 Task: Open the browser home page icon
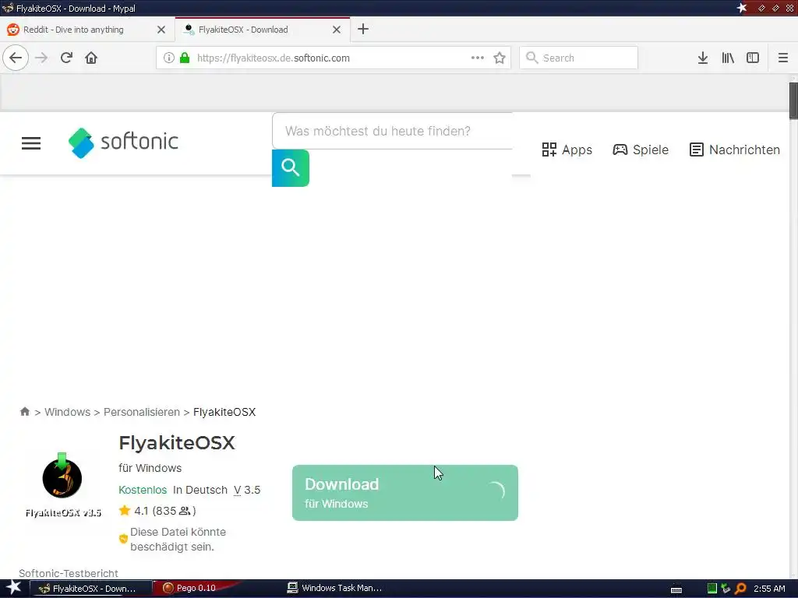coord(91,58)
